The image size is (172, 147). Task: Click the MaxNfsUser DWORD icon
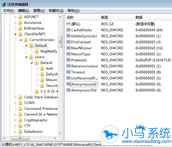tap(68, 48)
